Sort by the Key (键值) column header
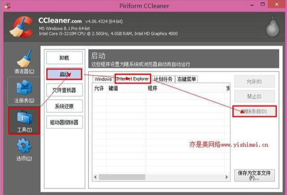The width and height of the screenshot is (287, 195). [x=126, y=88]
